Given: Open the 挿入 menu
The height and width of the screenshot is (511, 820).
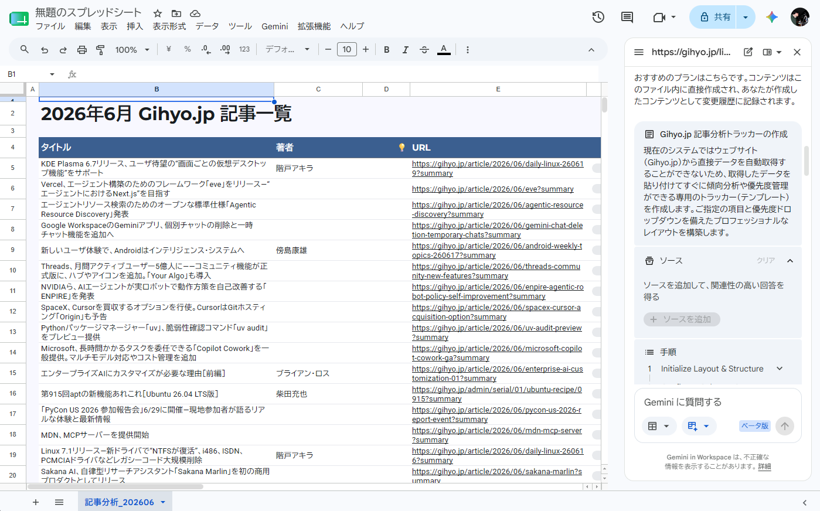Looking at the screenshot, I should coord(135,26).
